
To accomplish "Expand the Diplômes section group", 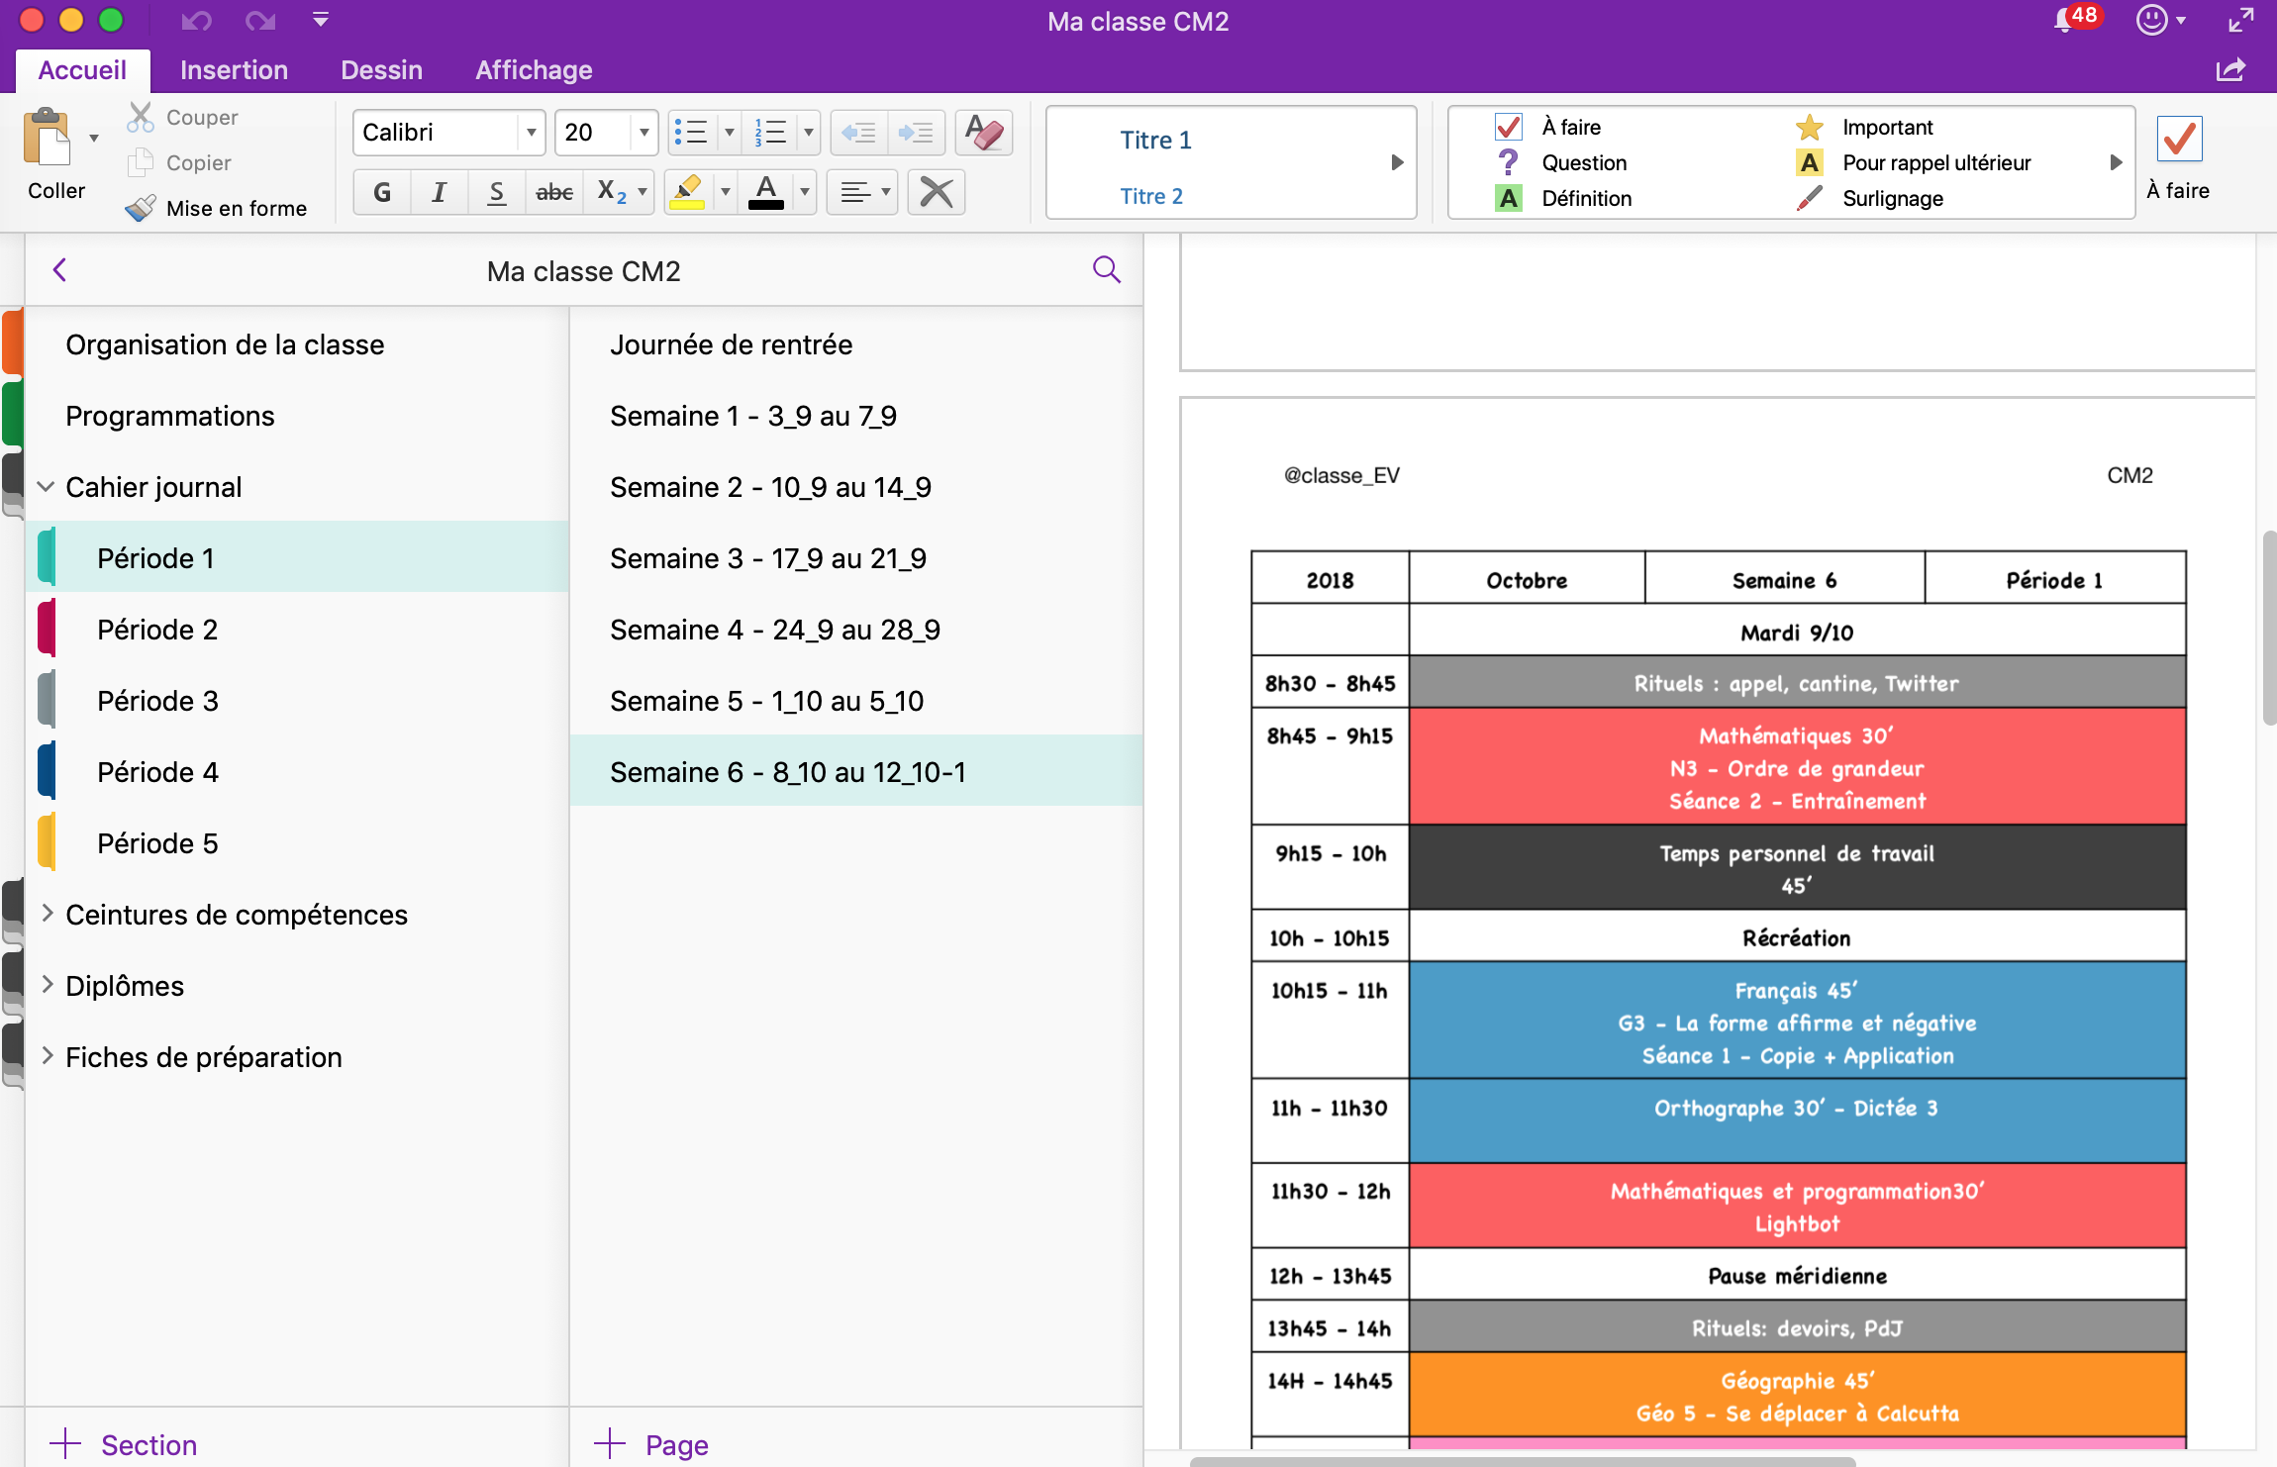I will click(x=46, y=986).
